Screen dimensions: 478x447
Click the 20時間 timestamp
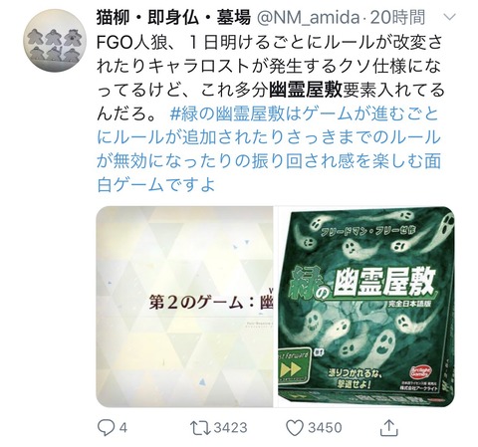[397, 17]
